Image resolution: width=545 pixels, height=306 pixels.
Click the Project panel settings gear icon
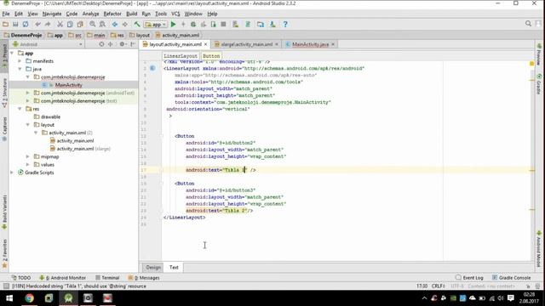pyautogui.click(x=122, y=44)
